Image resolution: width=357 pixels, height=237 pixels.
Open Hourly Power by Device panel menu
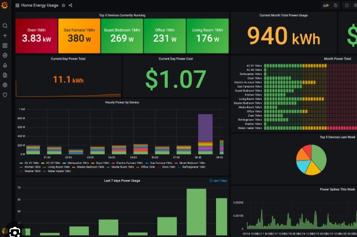point(122,102)
